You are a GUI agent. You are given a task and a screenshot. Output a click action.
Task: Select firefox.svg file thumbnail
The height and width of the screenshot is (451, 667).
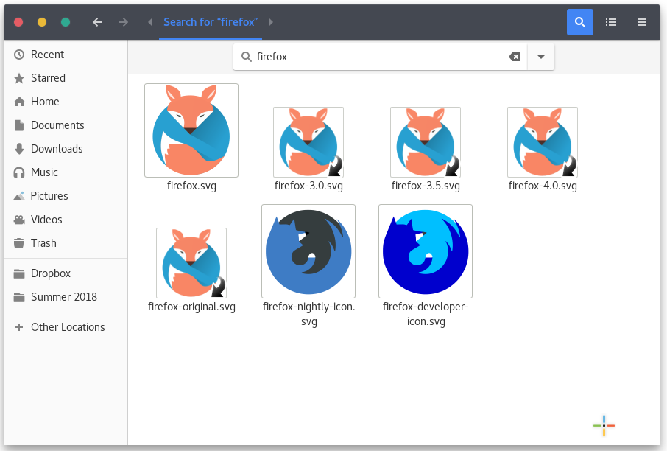pyautogui.click(x=191, y=130)
